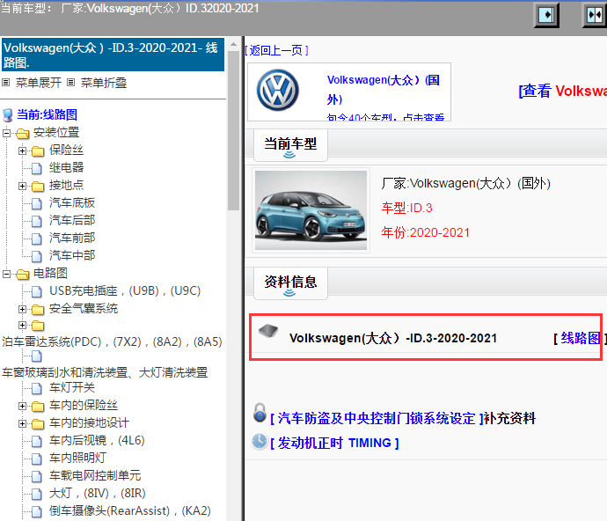Click the single right-arrow panel button at top
This screenshot has height=521, width=607.
click(x=546, y=15)
